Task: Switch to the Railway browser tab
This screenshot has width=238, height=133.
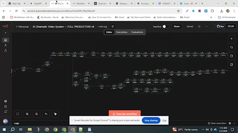Action: tap(123, 4)
